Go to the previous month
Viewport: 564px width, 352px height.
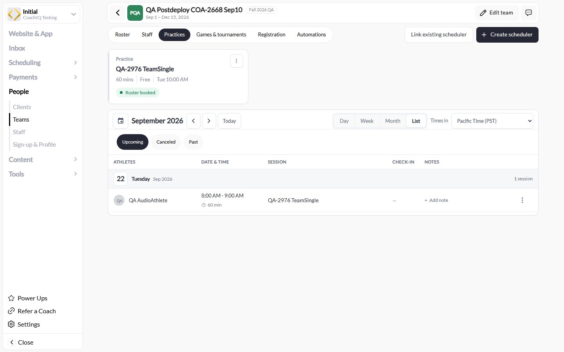[x=193, y=121]
